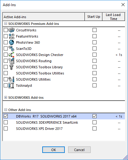The width and height of the screenshot is (128, 160).
Task: Click the dialog resize grip corner
Action: pos(125,158)
